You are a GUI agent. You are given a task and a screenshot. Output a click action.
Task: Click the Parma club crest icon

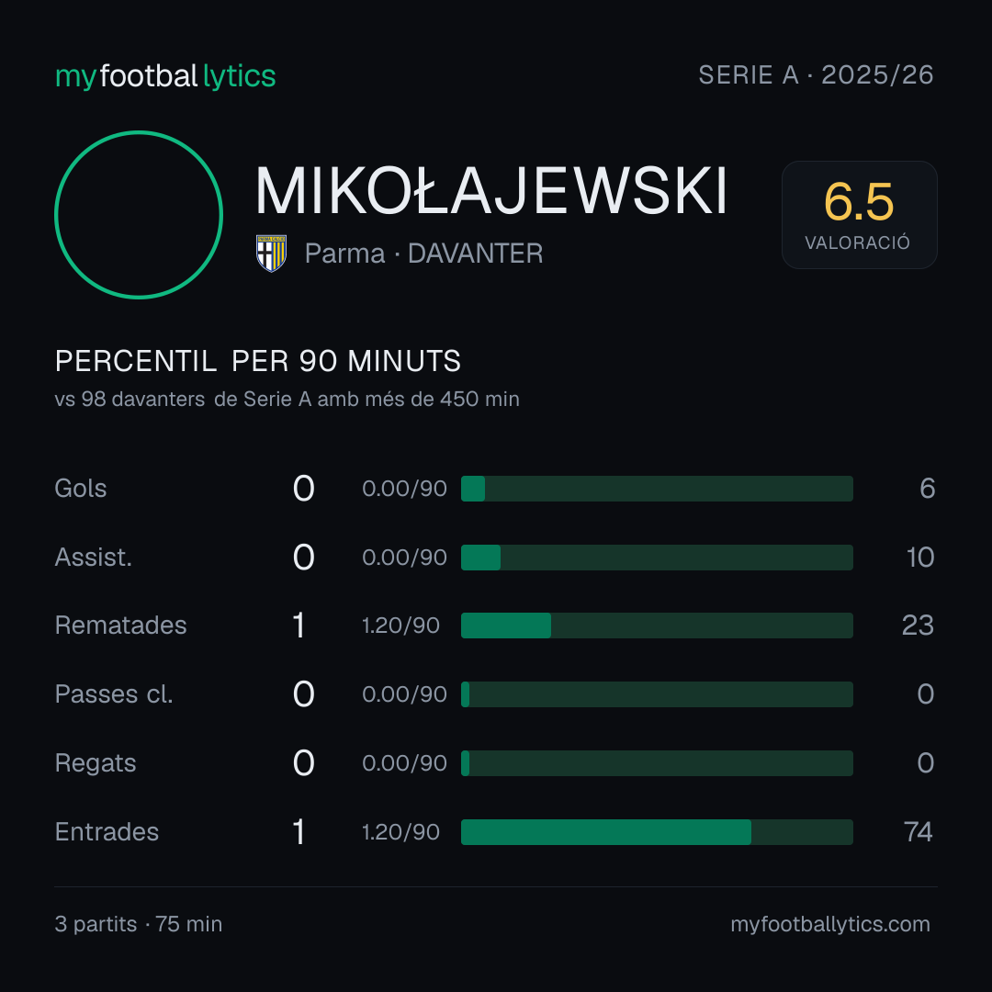[x=271, y=254]
